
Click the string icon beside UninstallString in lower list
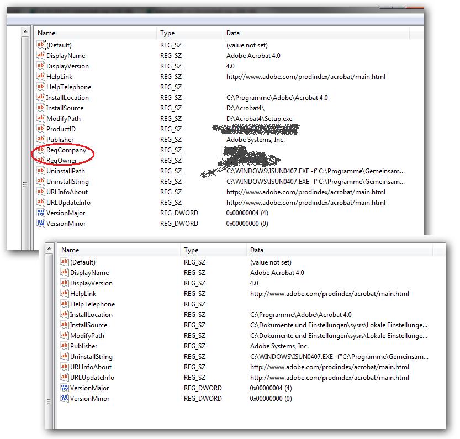point(64,356)
